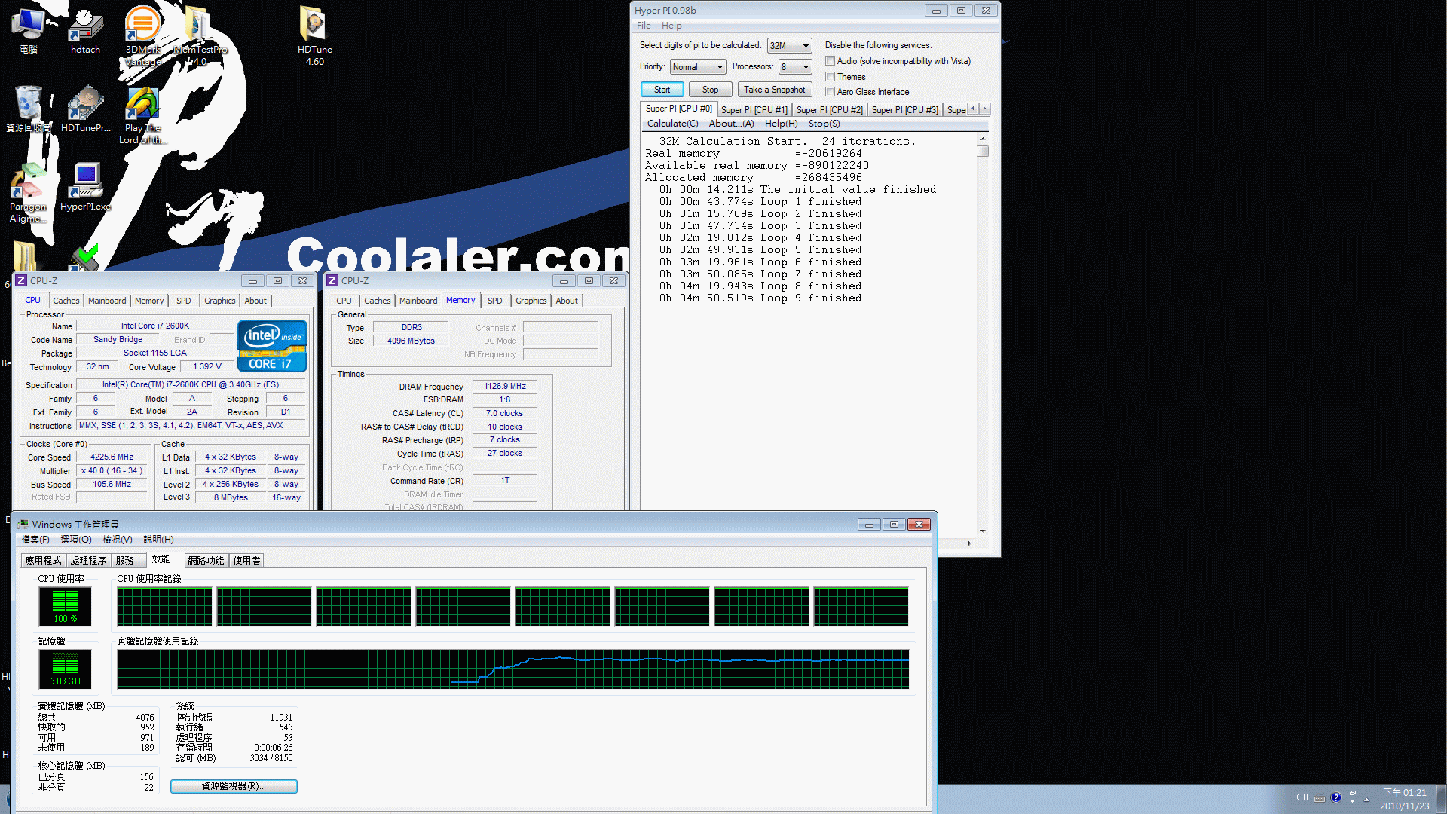Image resolution: width=1447 pixels, height=814 pixels.
Task: Click the CH language indicator in taskbar
Action: (x=1302, y=797)
